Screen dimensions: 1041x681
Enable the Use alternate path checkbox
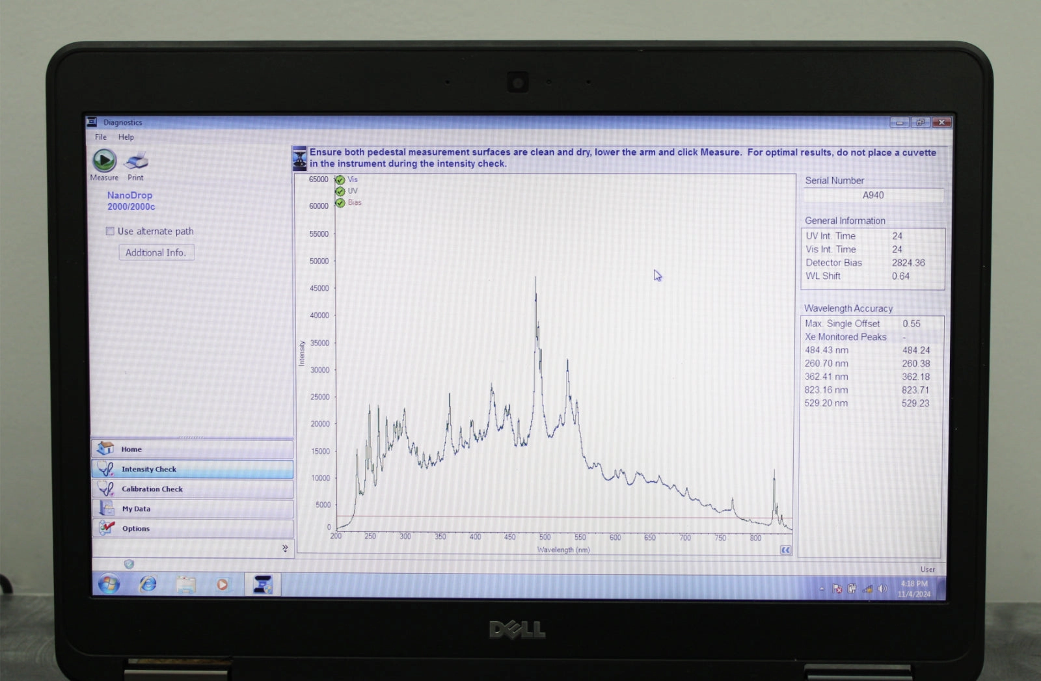(x=111, y=232)
